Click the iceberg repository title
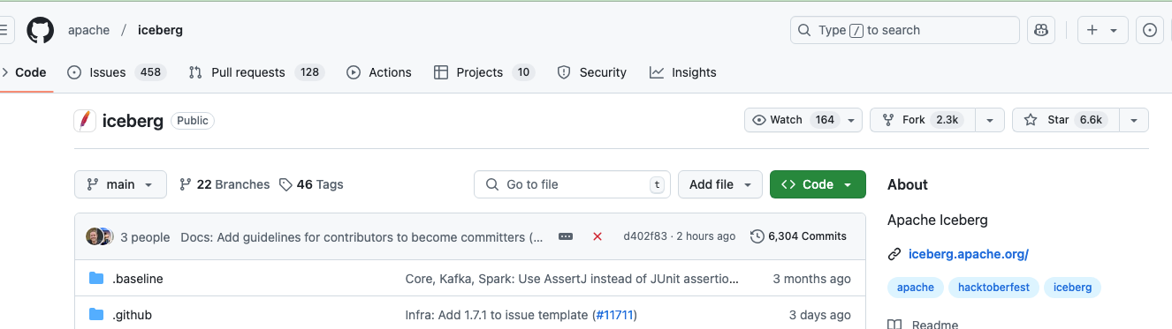Image resolution: width=1172 pixels, height=329 pixels. coord(133,121)
